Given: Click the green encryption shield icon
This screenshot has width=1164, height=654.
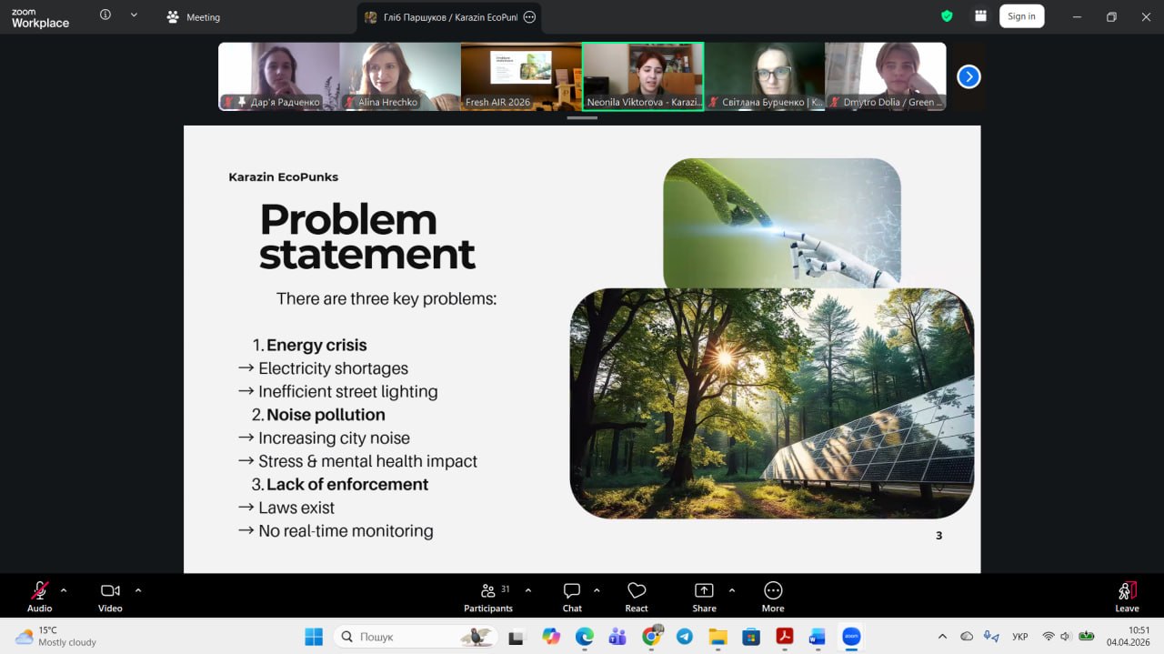Looking at the screenshot, I should (x=947, y=16).
